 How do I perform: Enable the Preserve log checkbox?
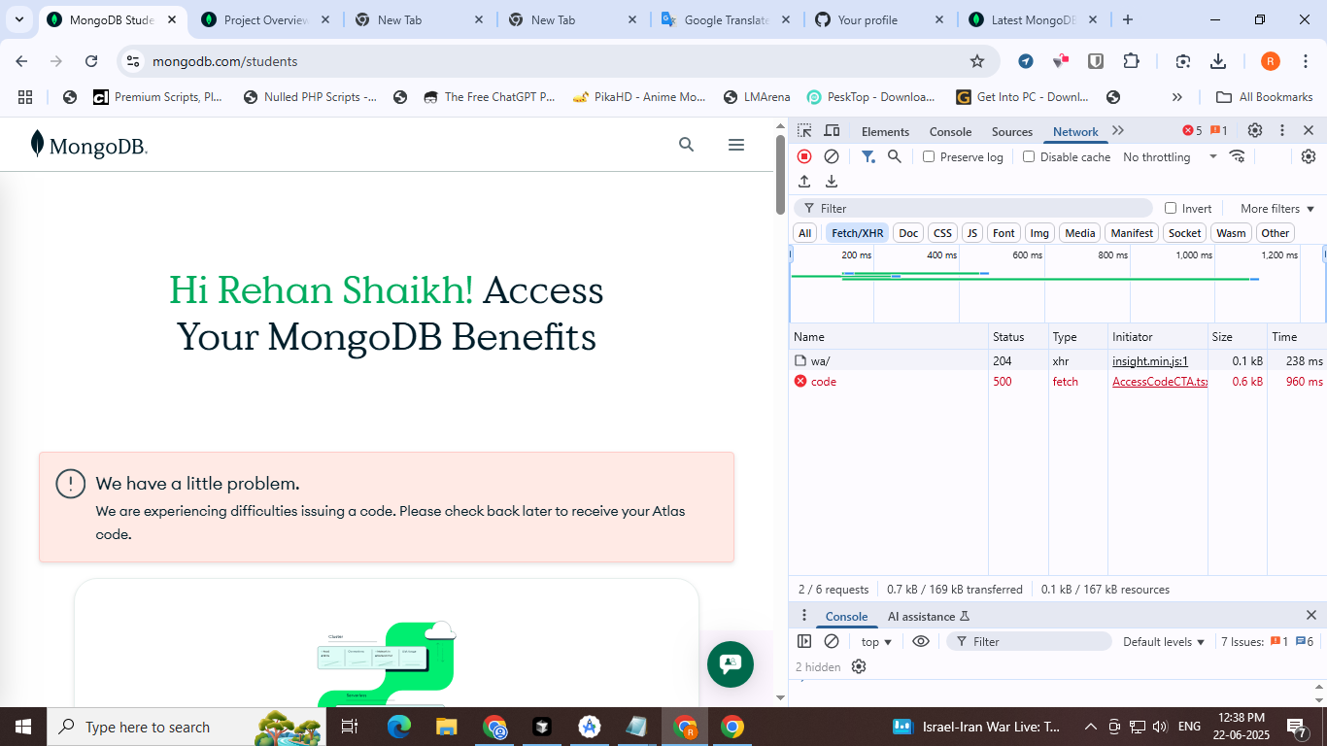[x=929, y=156]
